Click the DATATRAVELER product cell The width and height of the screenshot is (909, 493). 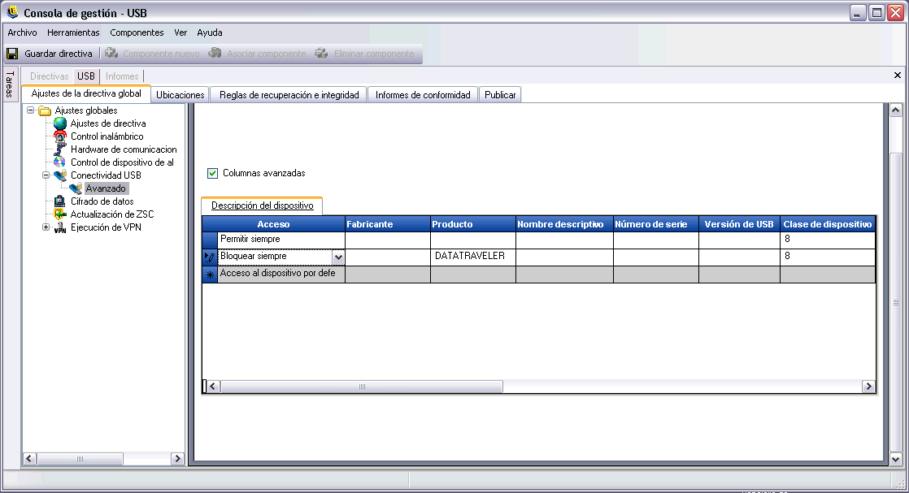(x=473, y=257)
